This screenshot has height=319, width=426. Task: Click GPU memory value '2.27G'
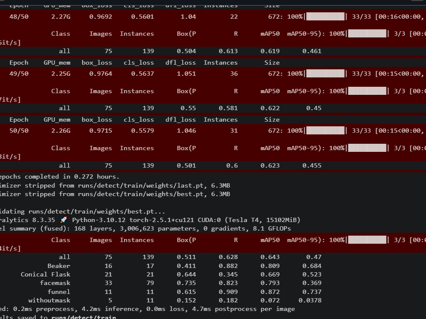pyautogui.click(x=61, y=17)
